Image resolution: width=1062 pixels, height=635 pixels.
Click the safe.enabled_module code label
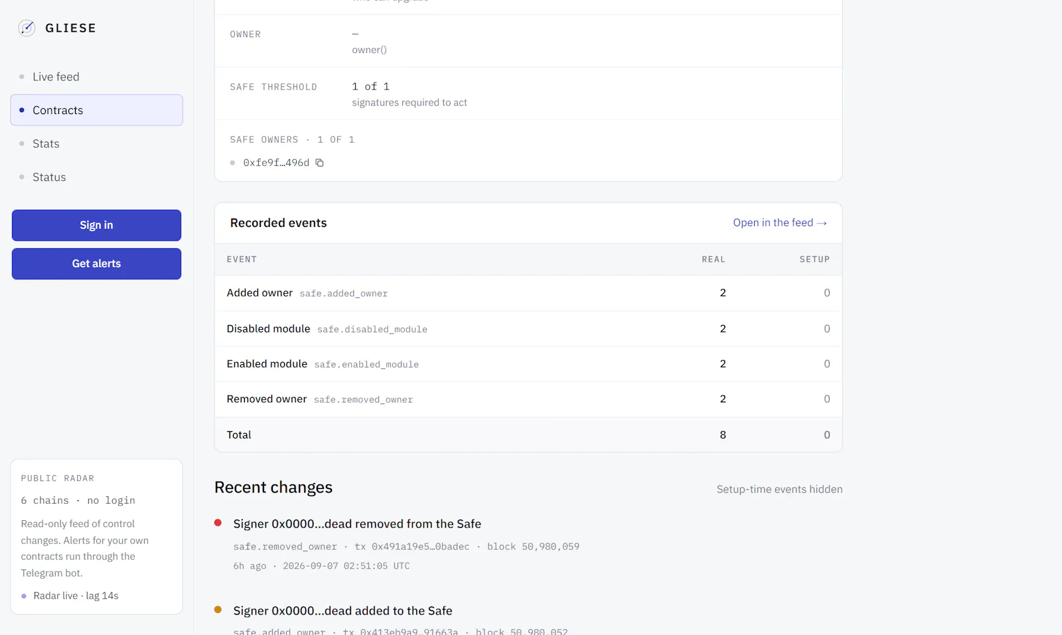(366, 364)
